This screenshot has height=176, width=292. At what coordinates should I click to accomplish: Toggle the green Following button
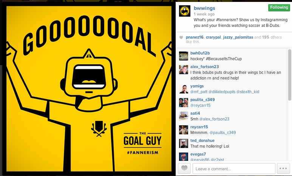[x=279, y=8]
